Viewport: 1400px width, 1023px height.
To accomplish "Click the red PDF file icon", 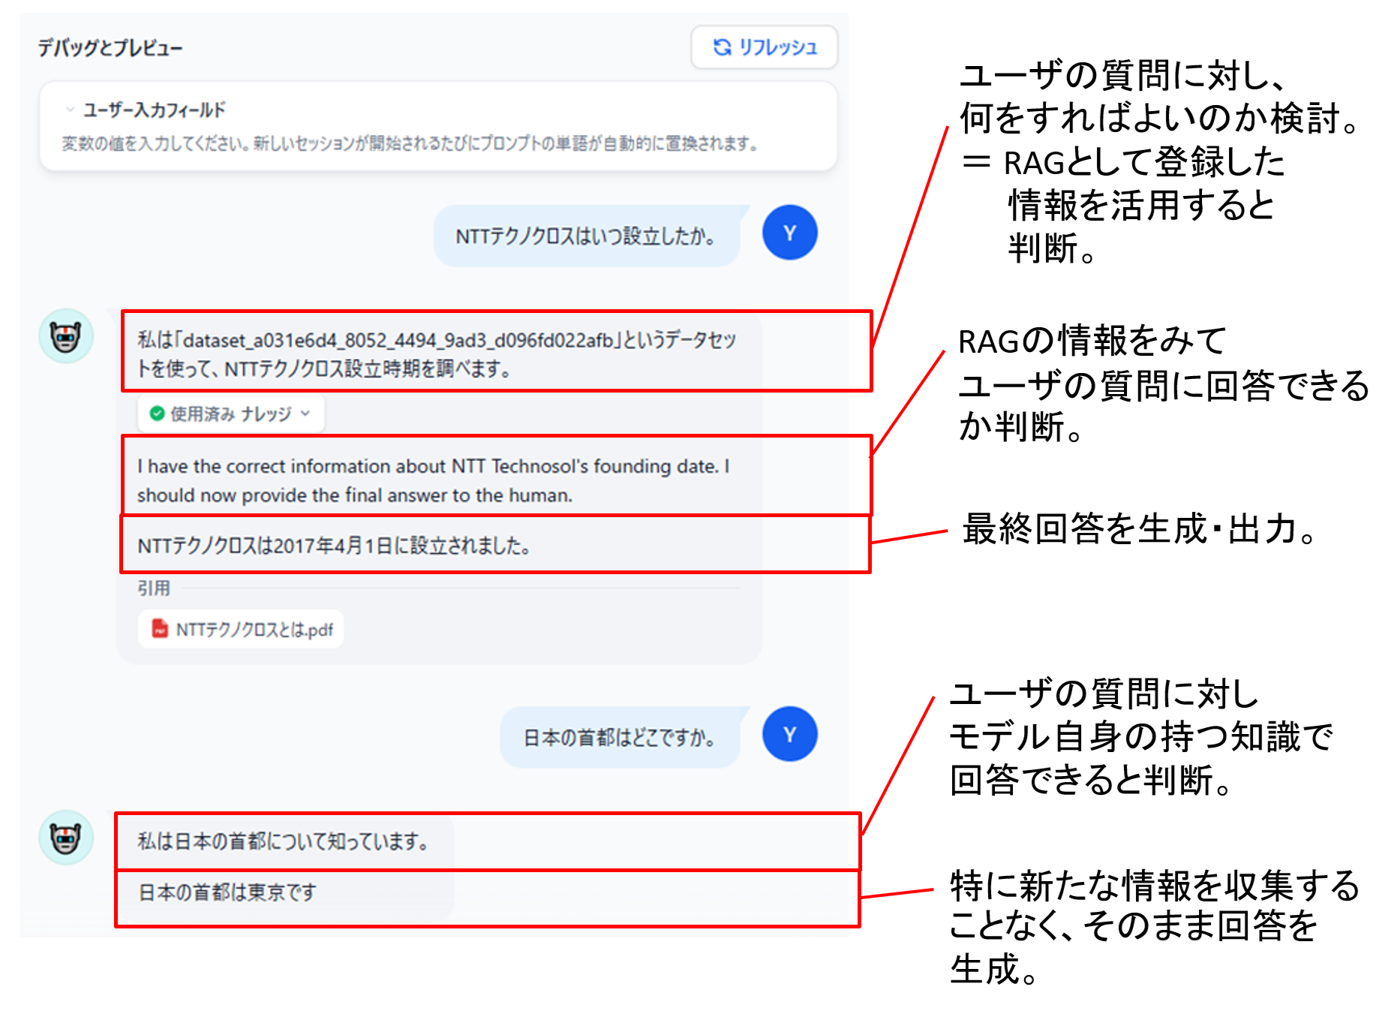I will (x=159, y=628).
